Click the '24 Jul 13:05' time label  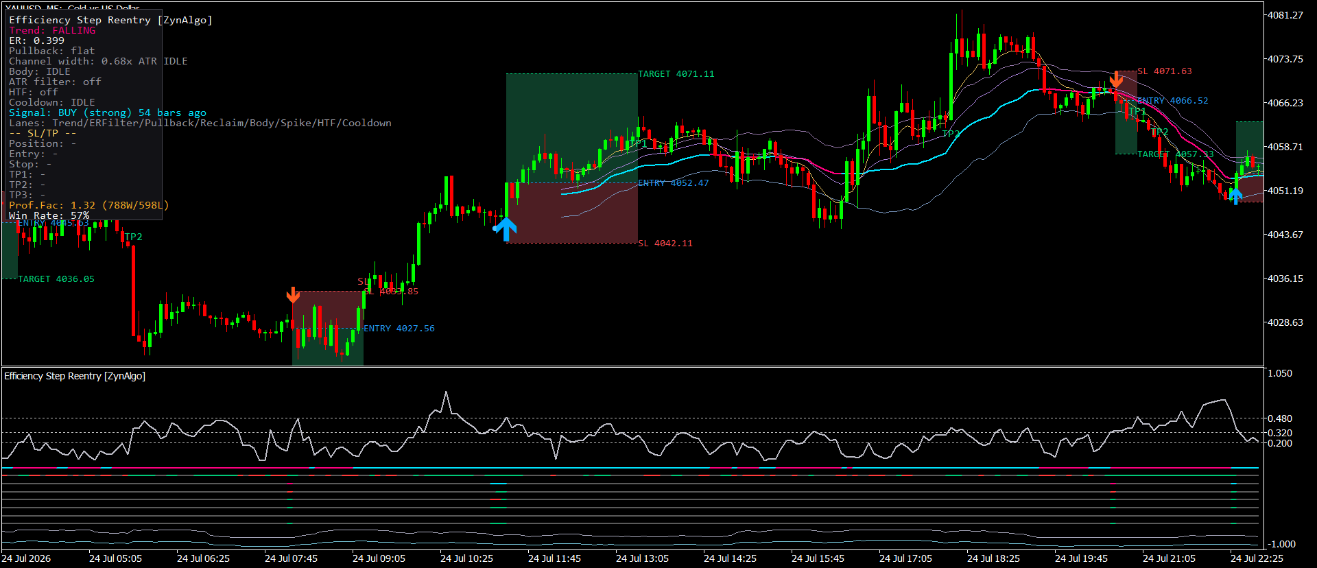(x=642, y=558)
